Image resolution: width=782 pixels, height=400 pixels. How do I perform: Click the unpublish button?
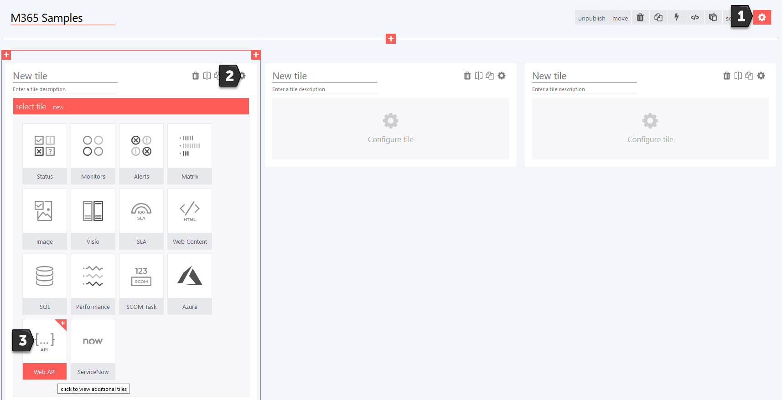(x=591, y=18)
